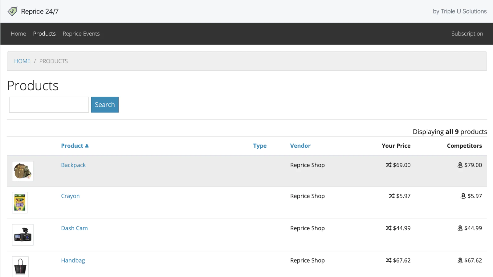Open the Subscription menu item
The width and height of the screenshot is (493, 277).
click(x=467, y=34)
